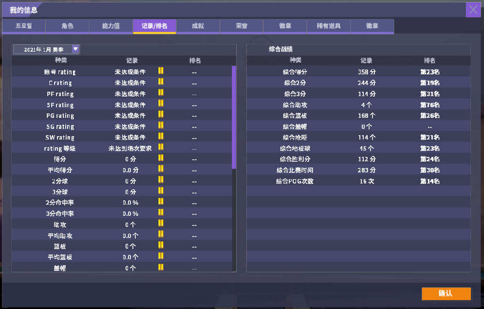
Task: Click the yellow icon in 3分命中率 row
Action: coord(161,212)
